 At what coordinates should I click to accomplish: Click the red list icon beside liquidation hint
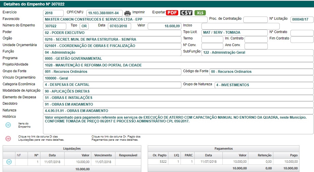pos(8,138)
